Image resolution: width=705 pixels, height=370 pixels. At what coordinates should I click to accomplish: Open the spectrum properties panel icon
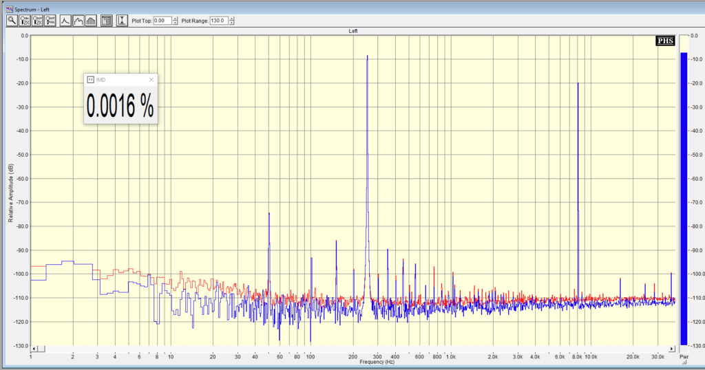[107, 21]
